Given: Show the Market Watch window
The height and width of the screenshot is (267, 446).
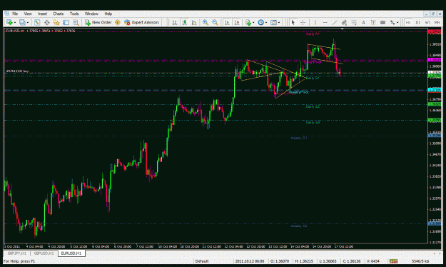Looking at the screenshot, I should [37, 22].
